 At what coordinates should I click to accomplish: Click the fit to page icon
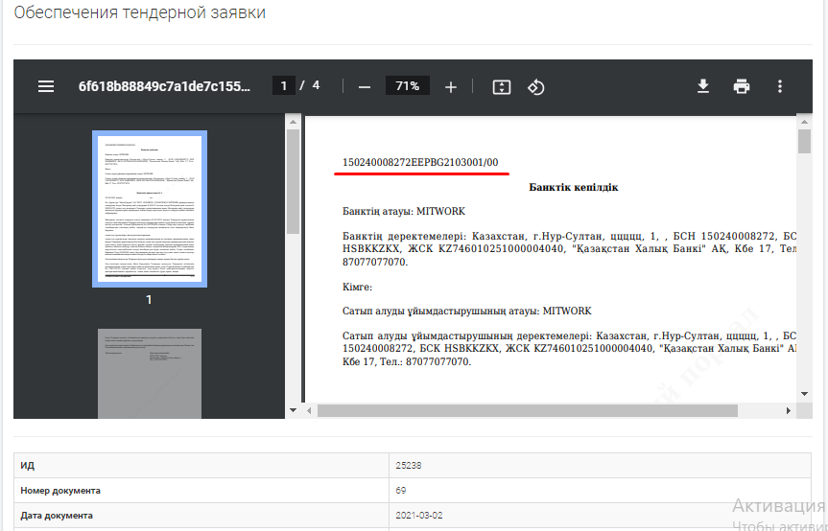[501, 86]
